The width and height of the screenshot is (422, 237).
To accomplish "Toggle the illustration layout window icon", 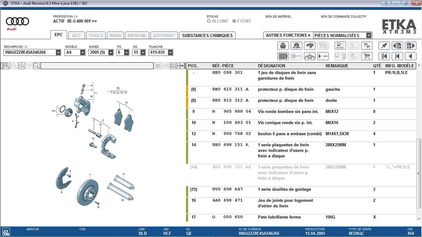I will (173, 66).
